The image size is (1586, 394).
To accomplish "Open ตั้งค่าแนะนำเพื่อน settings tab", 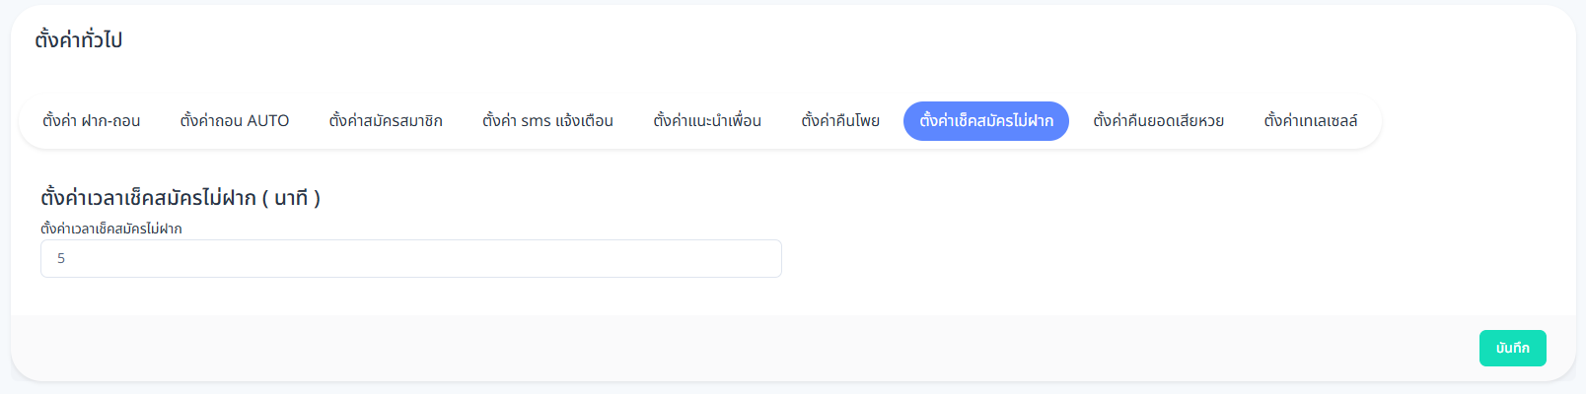I will (x=707, y=121).
